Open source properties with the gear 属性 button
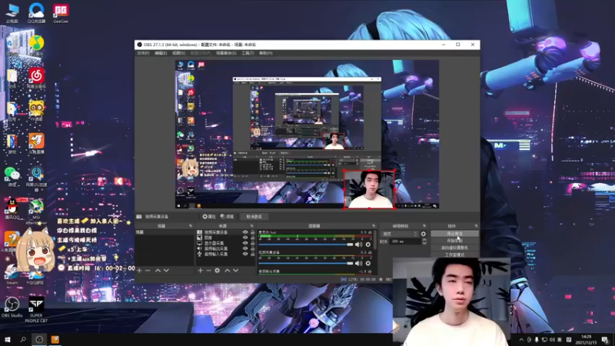The image size is (615, 346). tap(208, 217)
